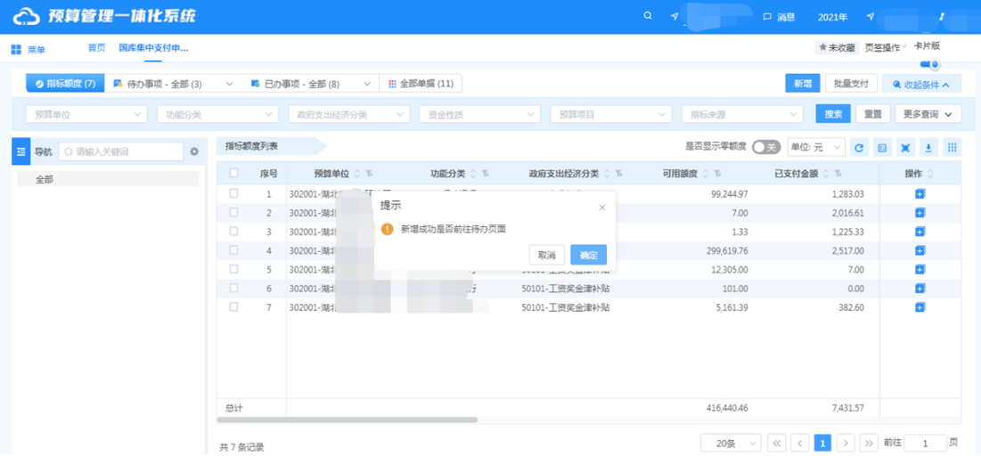Click the 请输入关键词 navigation search field
The width and height of the screenshot is (981, 465).
[x=121, y=151]
